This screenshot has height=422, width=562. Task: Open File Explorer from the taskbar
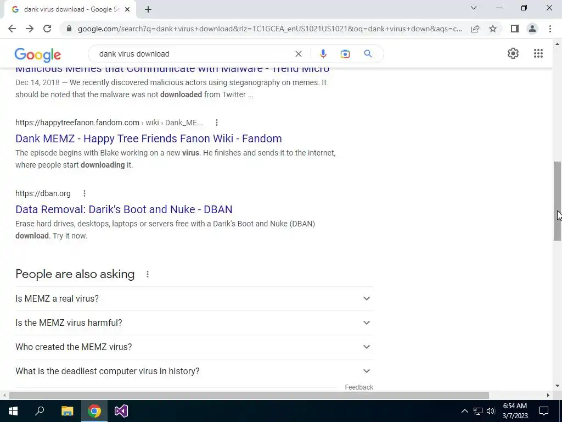click(67, 411)
